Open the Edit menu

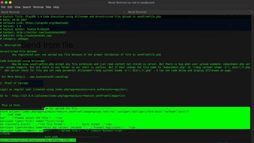[10, 7]
